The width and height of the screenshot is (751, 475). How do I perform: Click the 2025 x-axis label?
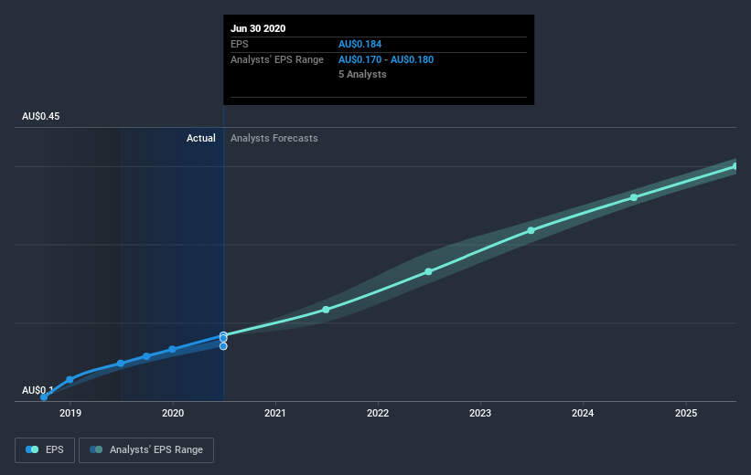(686, 413)
